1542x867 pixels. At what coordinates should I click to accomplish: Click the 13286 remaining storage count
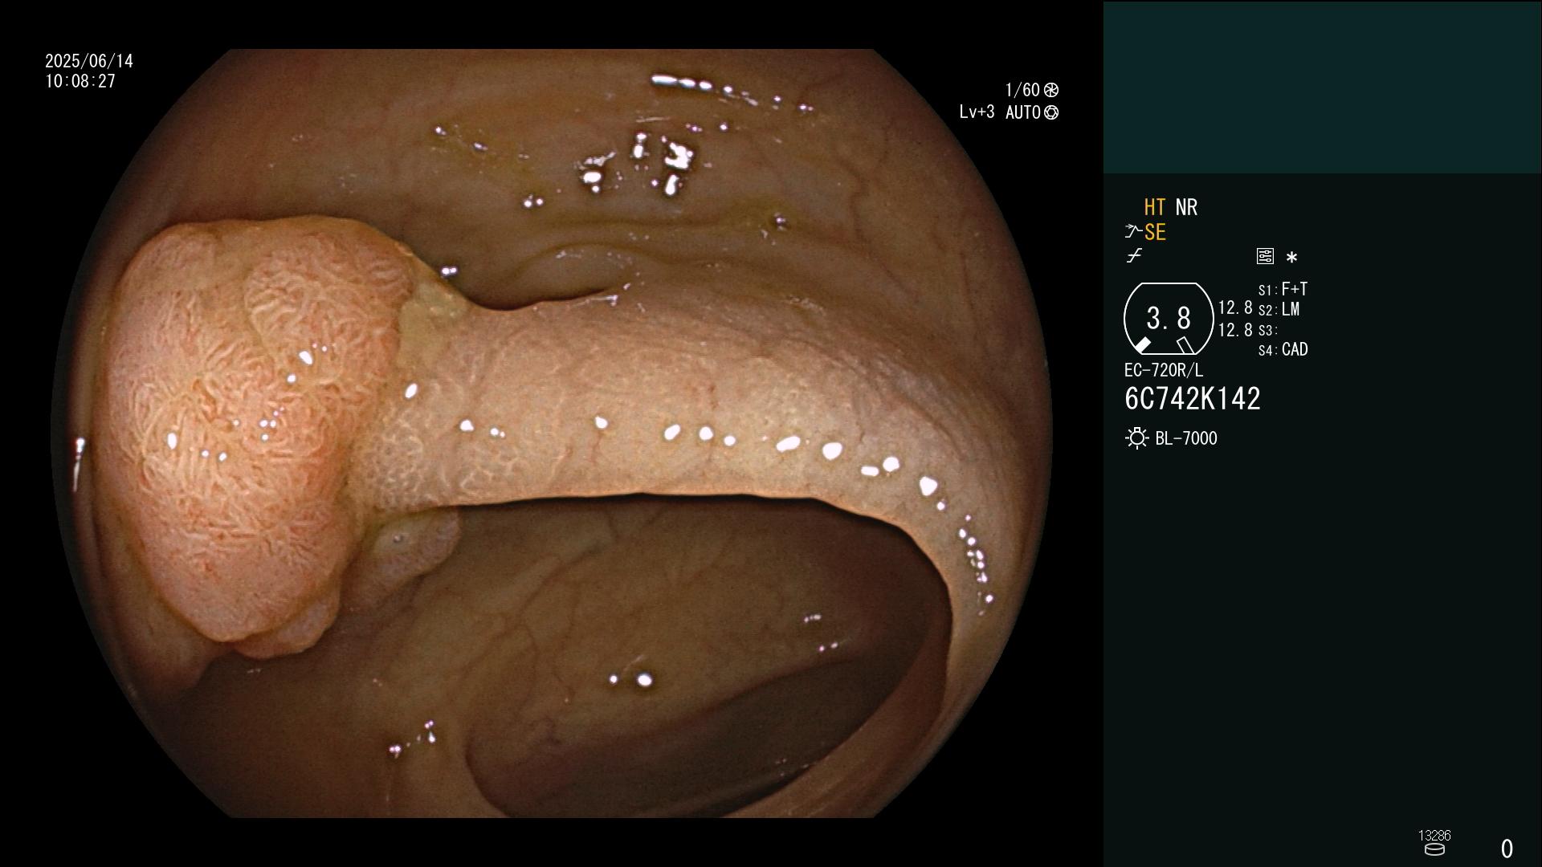1434,835
